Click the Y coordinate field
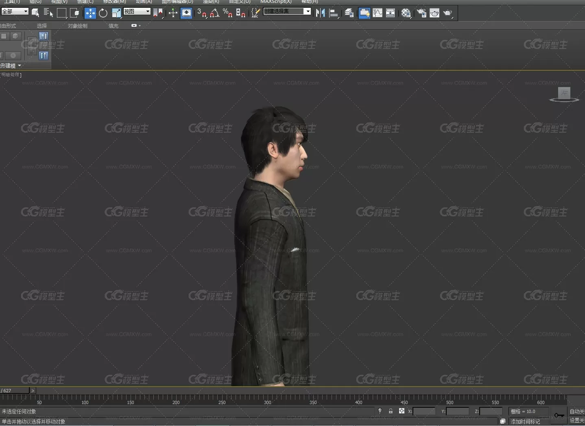Viewport: 585px width, 426px height. [x=458, y=411]
